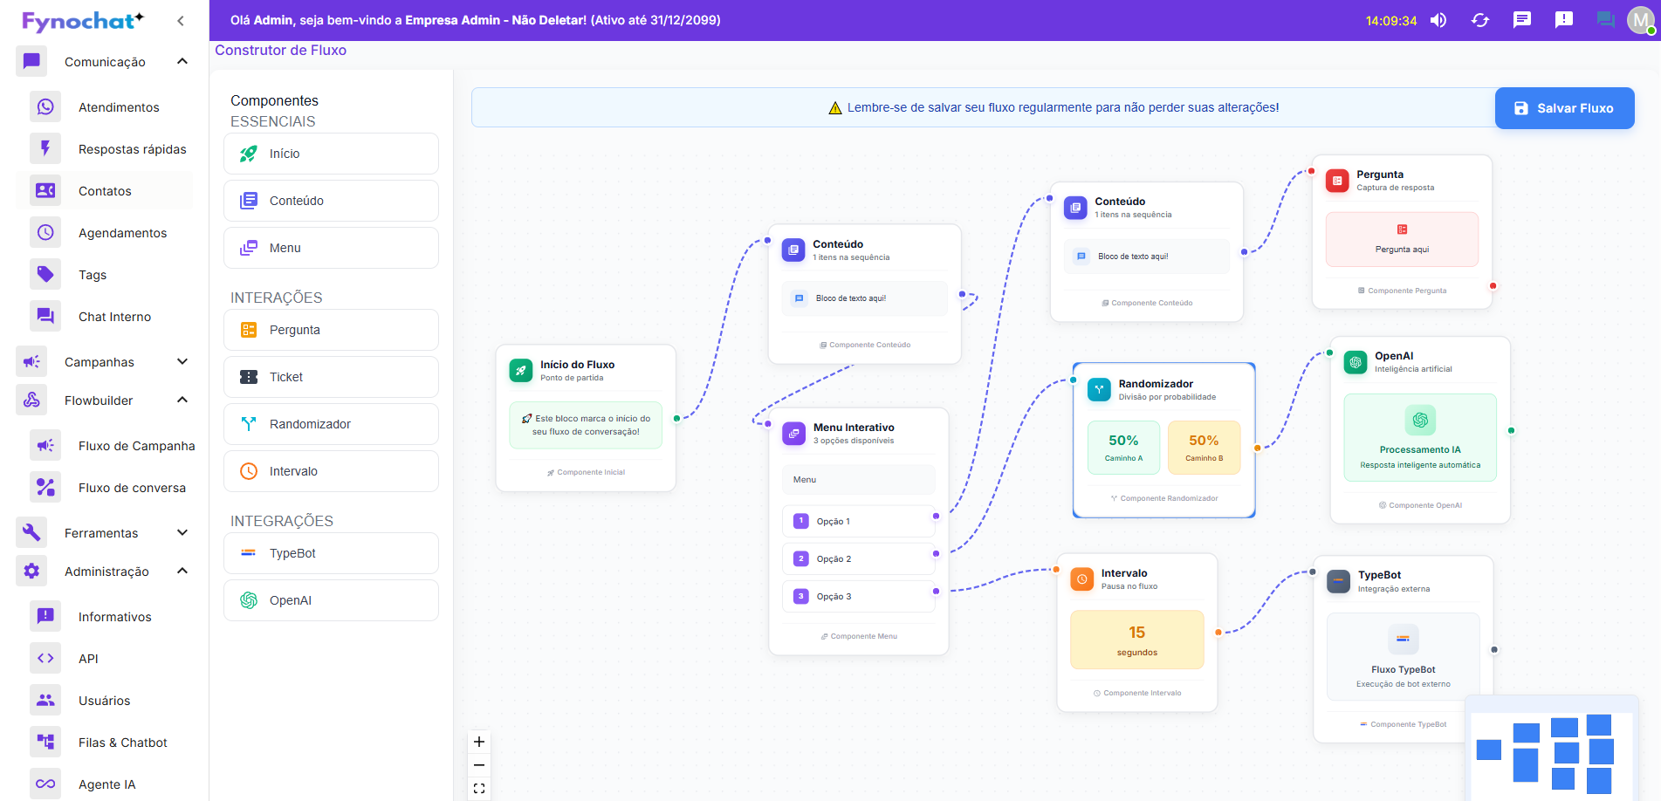Toggle the sound volume icon
The image size is (1661, 801).
[x=1438, y=20]
